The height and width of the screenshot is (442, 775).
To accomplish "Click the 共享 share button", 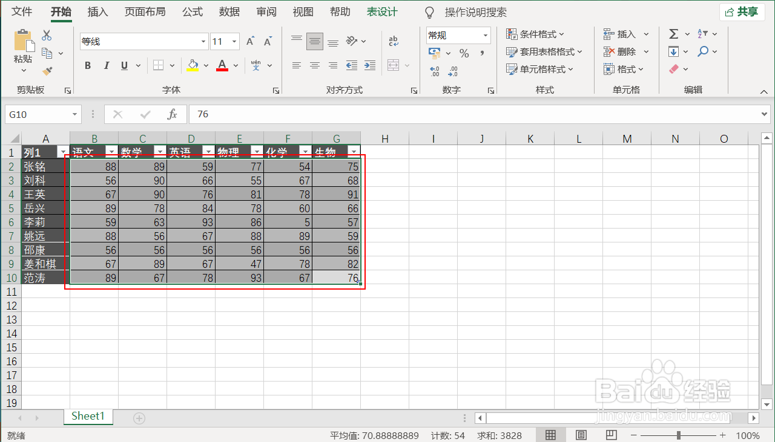I will [x=742, y=12].
